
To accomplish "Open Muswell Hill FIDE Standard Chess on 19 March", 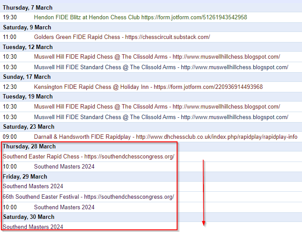I will (x=161, y=117).
